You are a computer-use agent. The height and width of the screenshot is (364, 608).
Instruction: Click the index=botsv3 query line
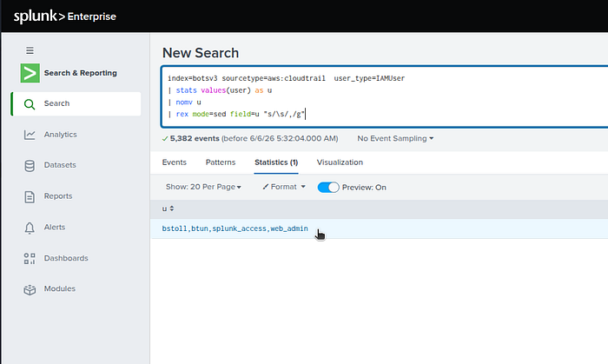point(286,78)
